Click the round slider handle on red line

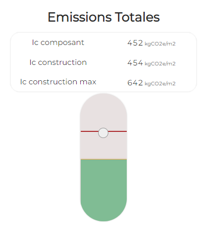pos(103,133)
